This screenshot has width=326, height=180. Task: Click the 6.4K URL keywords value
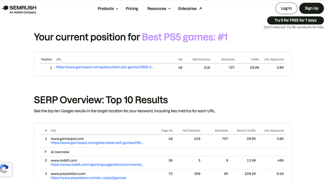click(280, 174)
